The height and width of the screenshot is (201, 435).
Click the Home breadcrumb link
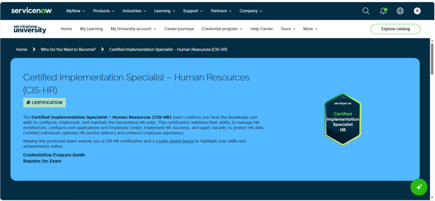[22, 50]
